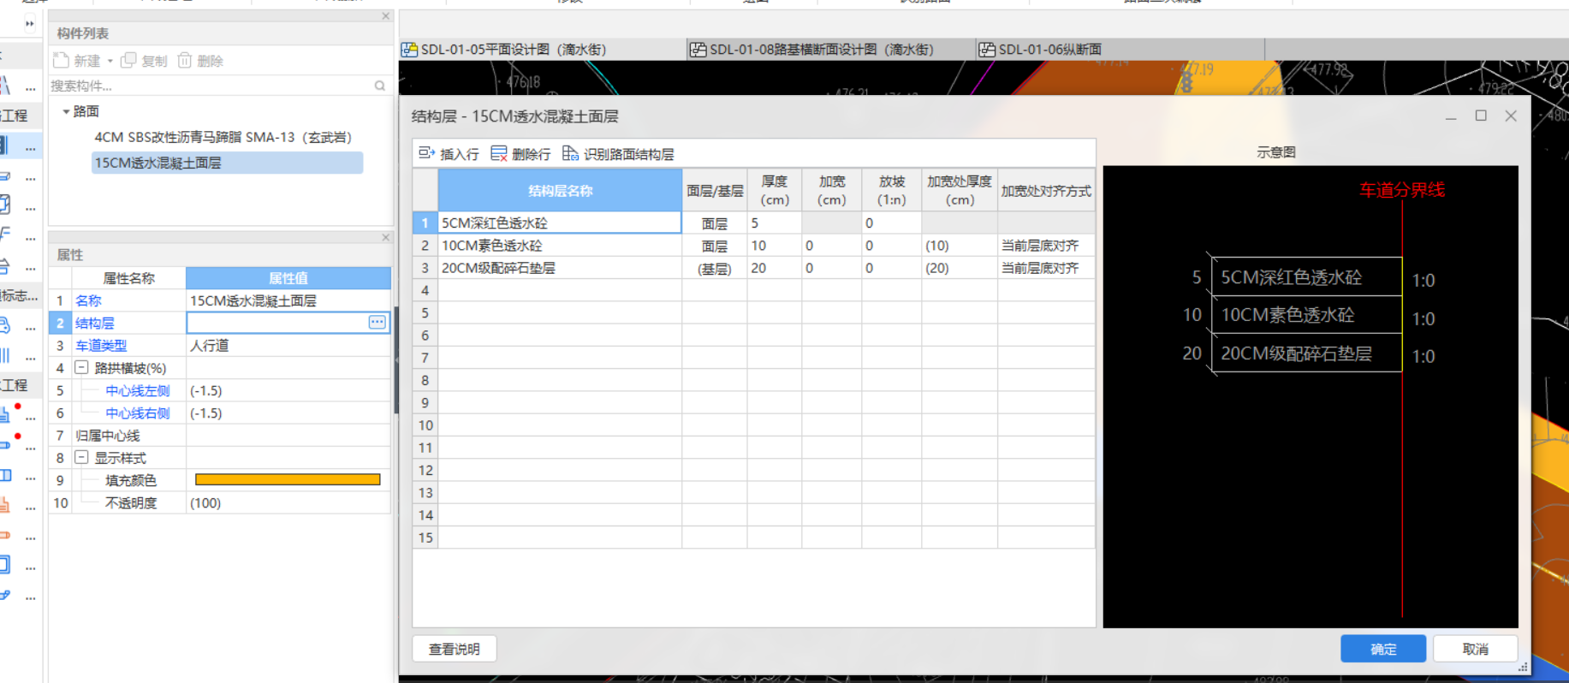The width and height of the screenshot is (1569, 683).
Task: Click the 放坡(1:n) column header
Action: point(892,191)
